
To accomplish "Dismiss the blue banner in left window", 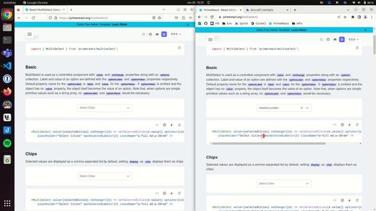I will pos(188,25).
